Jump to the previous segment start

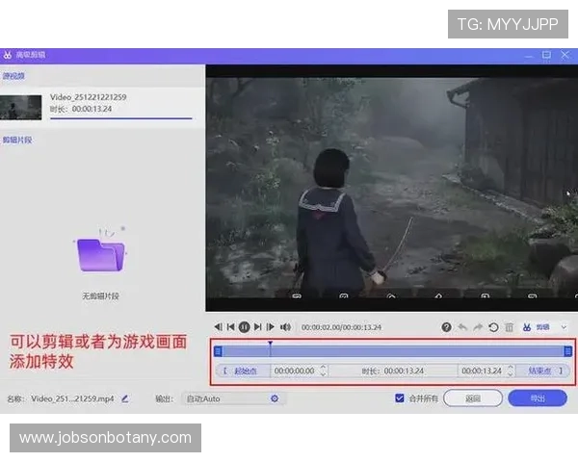(x=231, y=327)
